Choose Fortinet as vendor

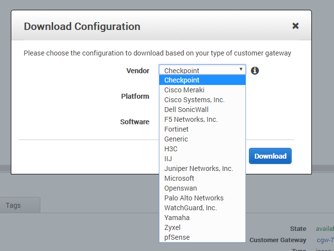pyautogui.click(x=202, y=129)
